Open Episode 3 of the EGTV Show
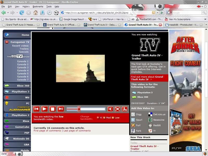The width and height of the screenshot is (208, 156). coord(23,67)
